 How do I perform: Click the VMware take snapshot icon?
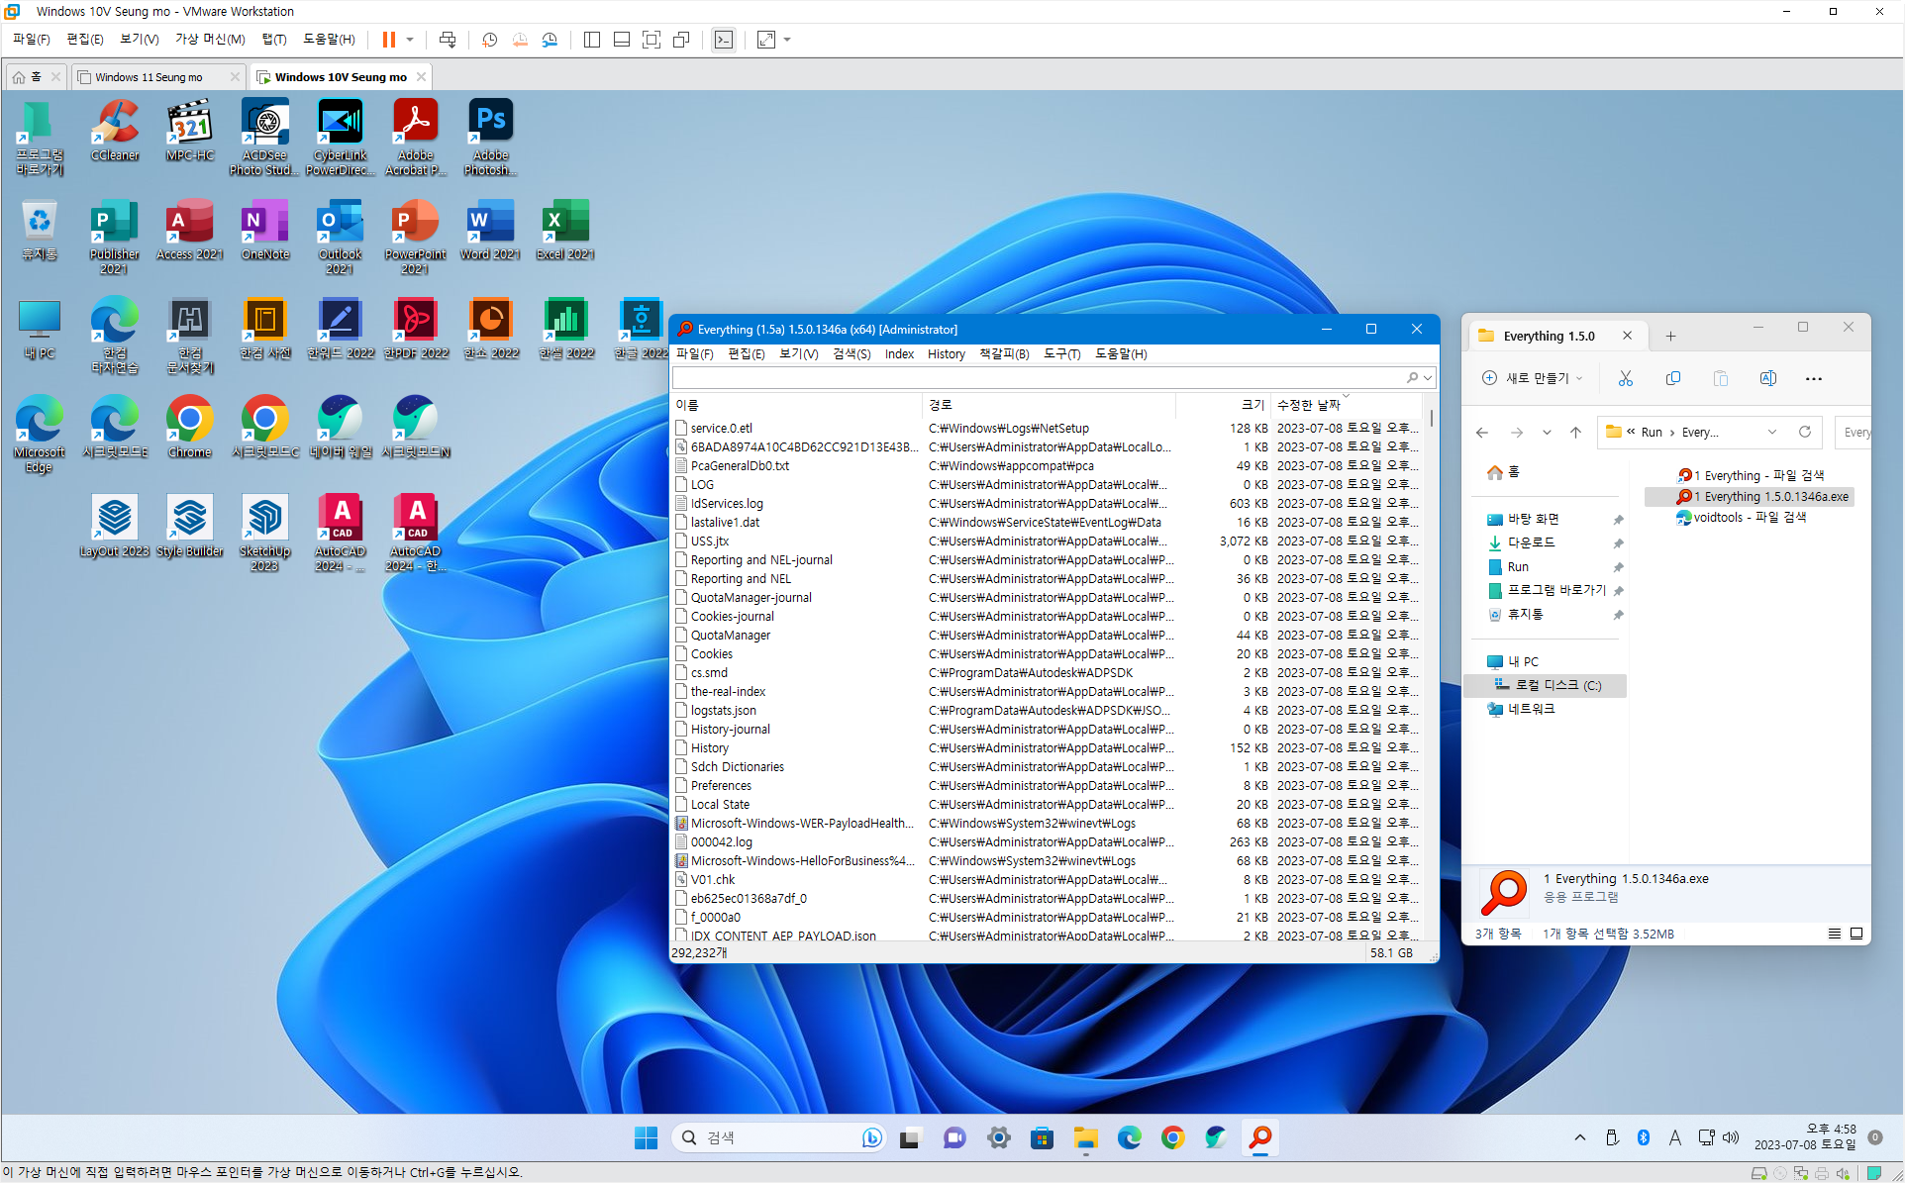pyautogui.click(x=489, y=40)
